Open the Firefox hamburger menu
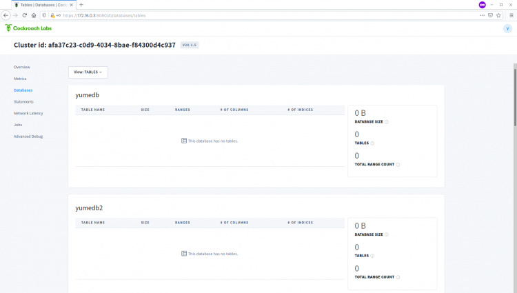The height and width of the screenshot is (293, 517). (511, 14)
